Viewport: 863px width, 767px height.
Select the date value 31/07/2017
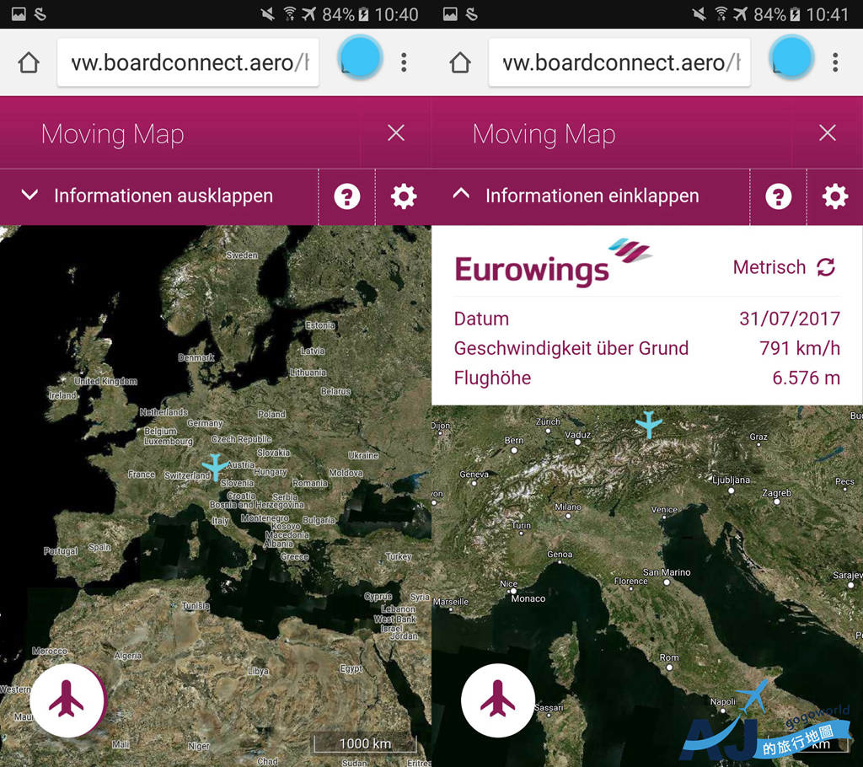(790, 319)
